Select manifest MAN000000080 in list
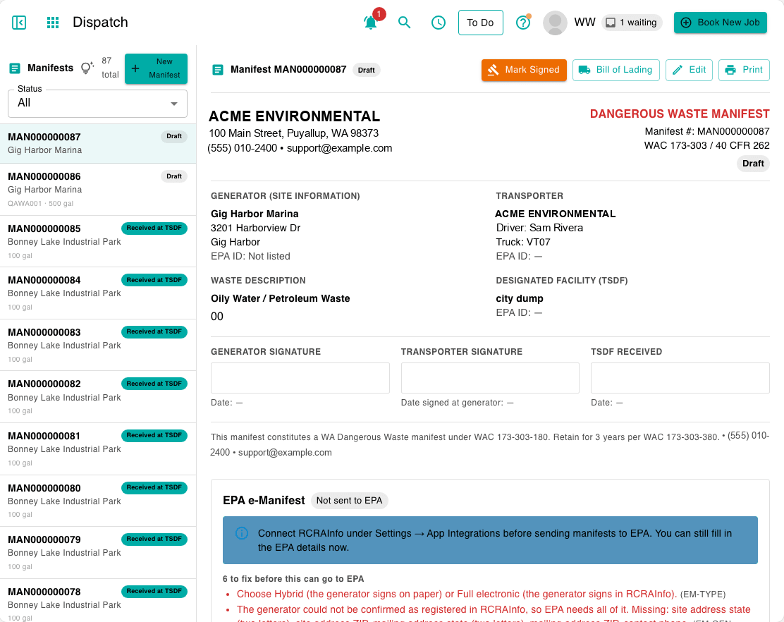This screenshot has height=622, width=784. pos(98,501)
